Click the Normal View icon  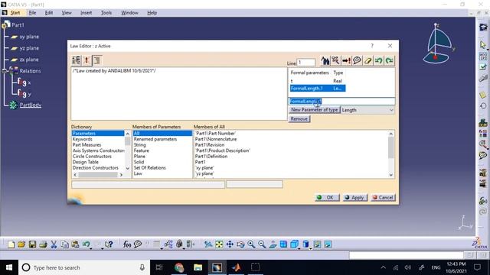coord(273,244)
